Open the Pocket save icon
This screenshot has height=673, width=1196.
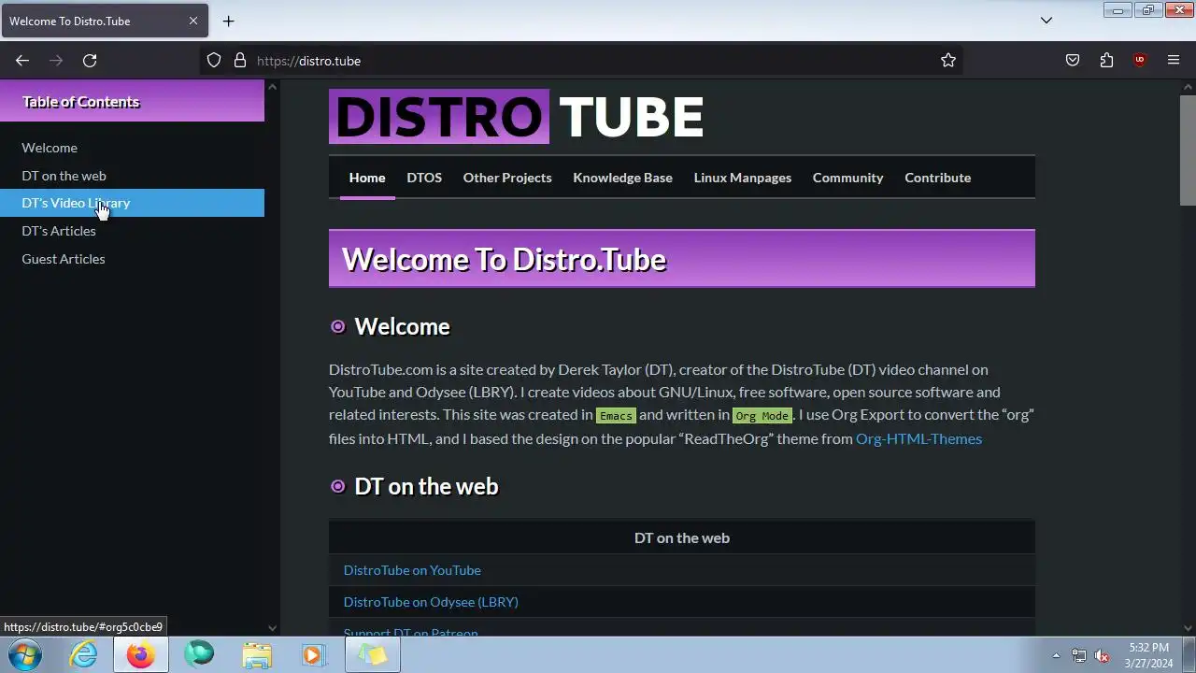pyautogui.click(x=1073, y=61)
